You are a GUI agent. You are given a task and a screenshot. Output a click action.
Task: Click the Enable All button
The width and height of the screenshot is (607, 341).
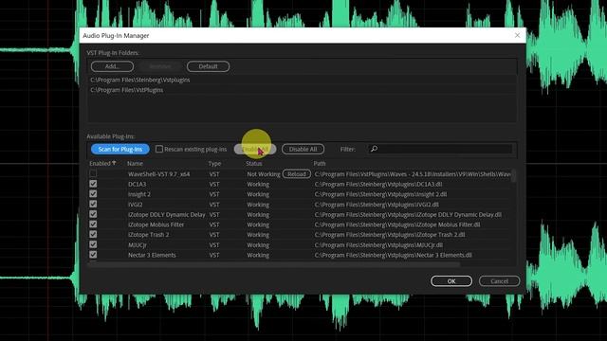pos(255,150)
